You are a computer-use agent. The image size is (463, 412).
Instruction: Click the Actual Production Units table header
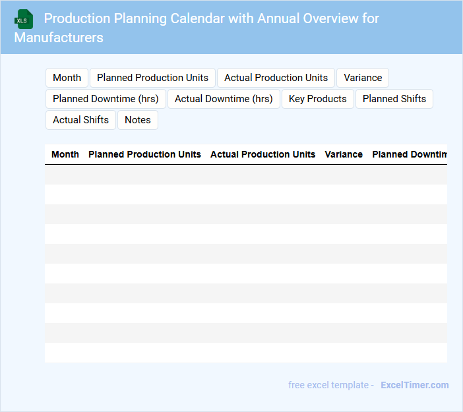[x=262, y=154]
